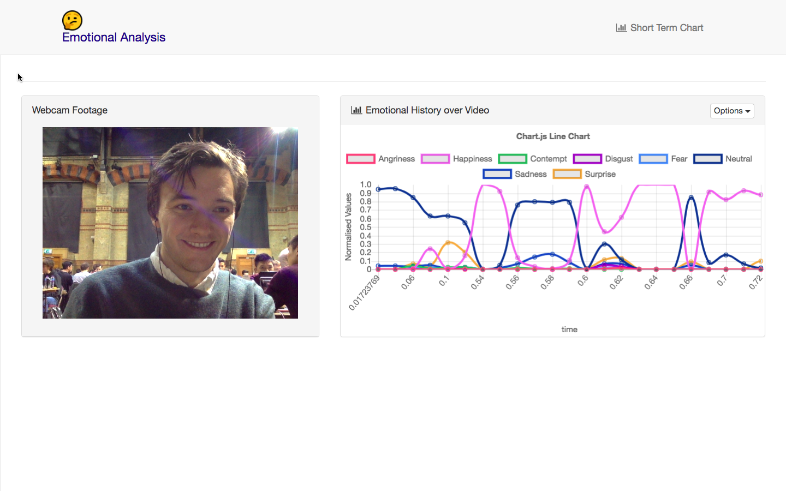Click the thinking face emoji logo
This screenshot has height=491, width=786.
(72, 20)
